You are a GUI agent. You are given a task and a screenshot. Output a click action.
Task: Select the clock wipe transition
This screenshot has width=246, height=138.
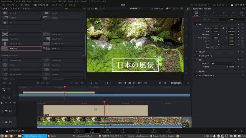[x=63, y=39]
